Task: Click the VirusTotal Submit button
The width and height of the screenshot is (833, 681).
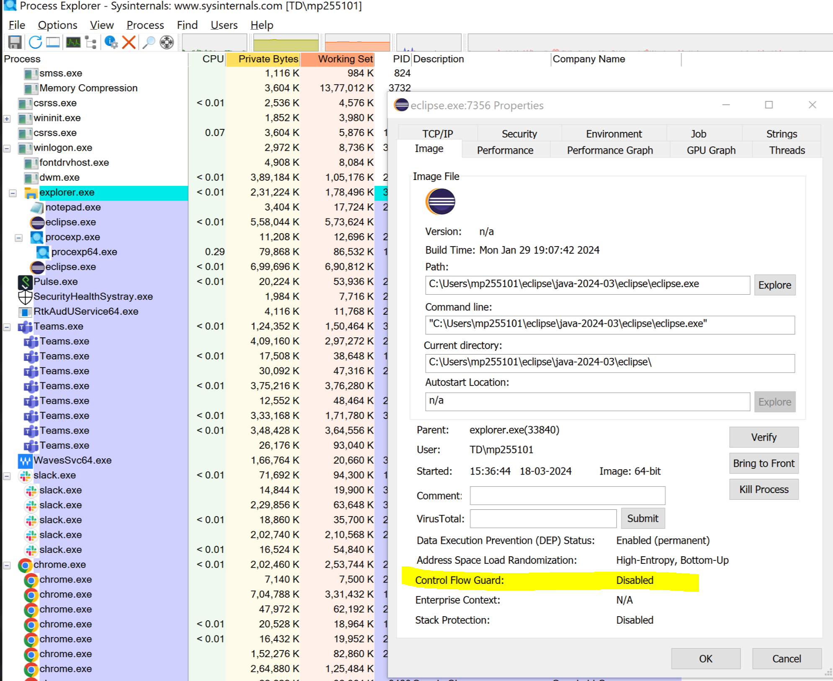Action: (x=643, y=519)
